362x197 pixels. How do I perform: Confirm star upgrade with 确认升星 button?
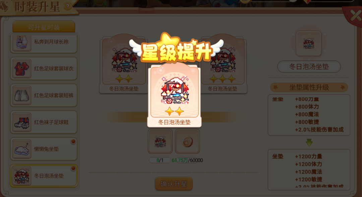174,184
